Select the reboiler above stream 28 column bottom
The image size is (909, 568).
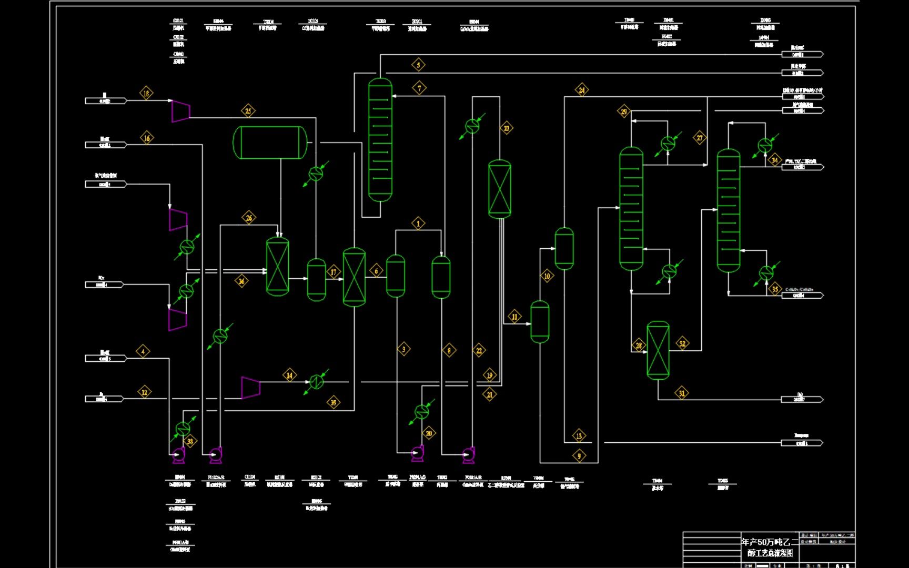669,271
